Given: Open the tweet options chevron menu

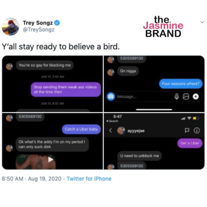Looking at the screenshot, I should click(x=202, y=22).
